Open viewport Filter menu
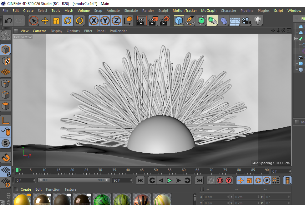 (88, 31)
